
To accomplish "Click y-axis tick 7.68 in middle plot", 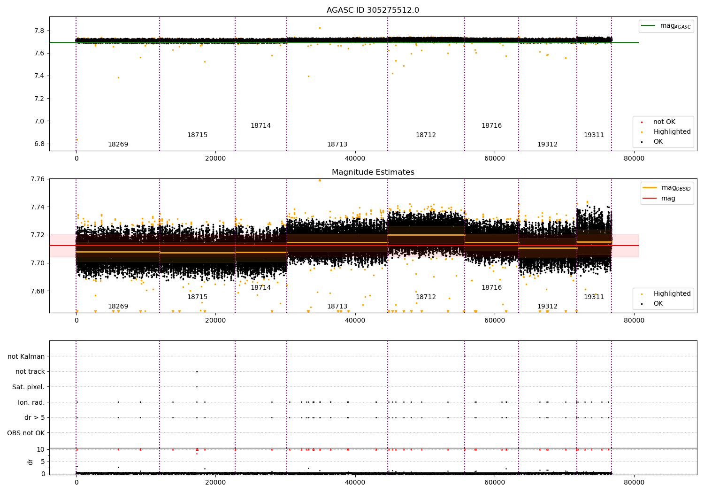I will pyautogui.click(x=37, y=291).
